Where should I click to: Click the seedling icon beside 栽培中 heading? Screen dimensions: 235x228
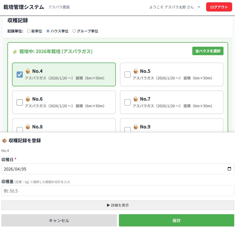pyautogui.click(x=15, y=52)
